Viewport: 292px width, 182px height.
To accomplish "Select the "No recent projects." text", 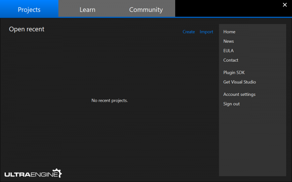I will tap(109, 101).
